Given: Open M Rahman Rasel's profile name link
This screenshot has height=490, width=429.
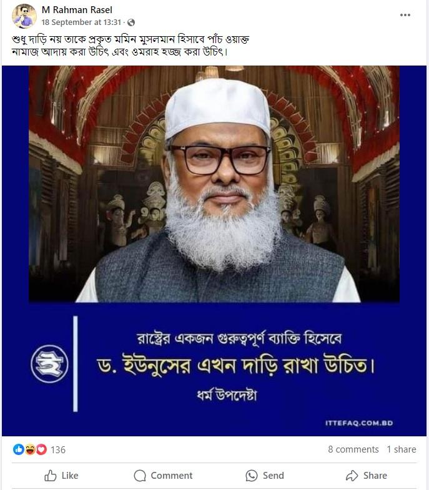Looking at the screenshot, I should coord(77,10).
